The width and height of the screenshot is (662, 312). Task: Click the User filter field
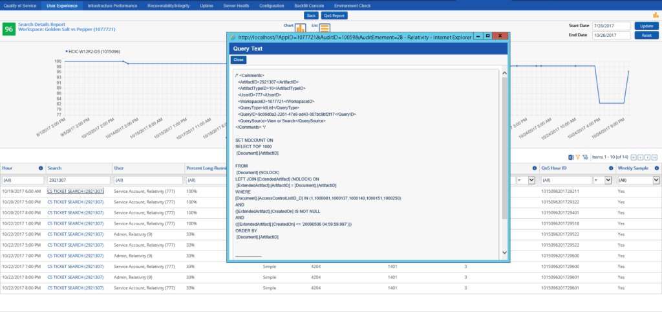[x=148, y=180]
